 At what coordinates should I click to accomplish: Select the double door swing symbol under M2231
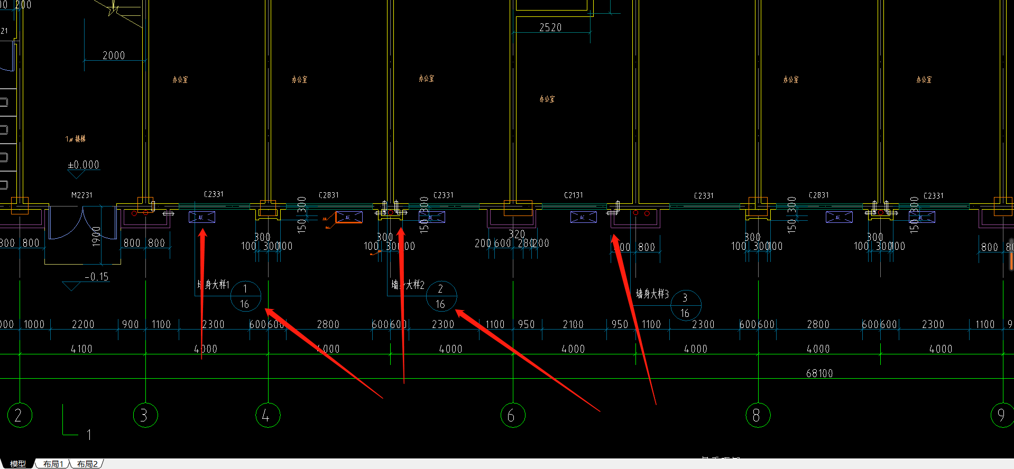coord(83,223)
